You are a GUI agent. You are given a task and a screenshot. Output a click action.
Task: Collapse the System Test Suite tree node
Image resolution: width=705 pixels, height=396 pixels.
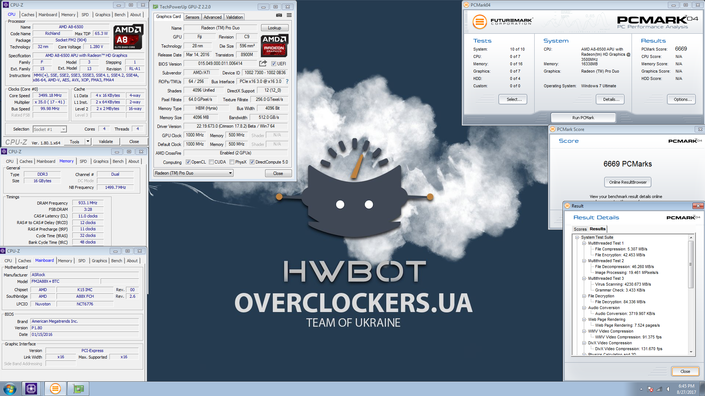pyautogui.click(x=577, y=237)
